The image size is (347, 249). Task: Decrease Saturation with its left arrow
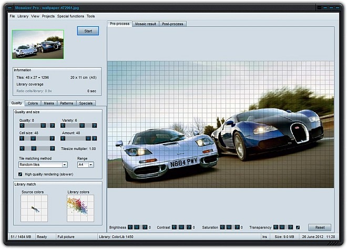[x=222, y=227]
